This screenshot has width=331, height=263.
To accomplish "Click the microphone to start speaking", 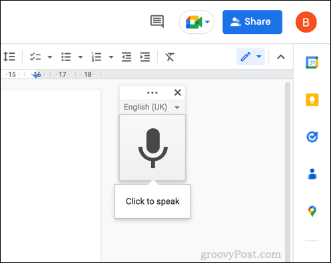I will tap(153, 147).
